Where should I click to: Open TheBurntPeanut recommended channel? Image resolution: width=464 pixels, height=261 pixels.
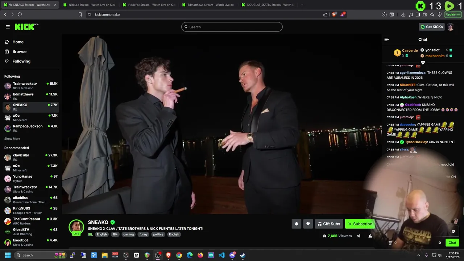tap(30, 221)
